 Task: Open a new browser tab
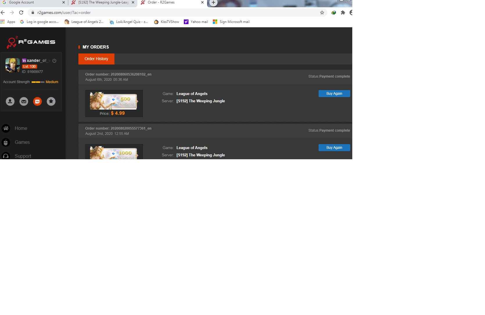pyautogui.click(x=213, y=3)
